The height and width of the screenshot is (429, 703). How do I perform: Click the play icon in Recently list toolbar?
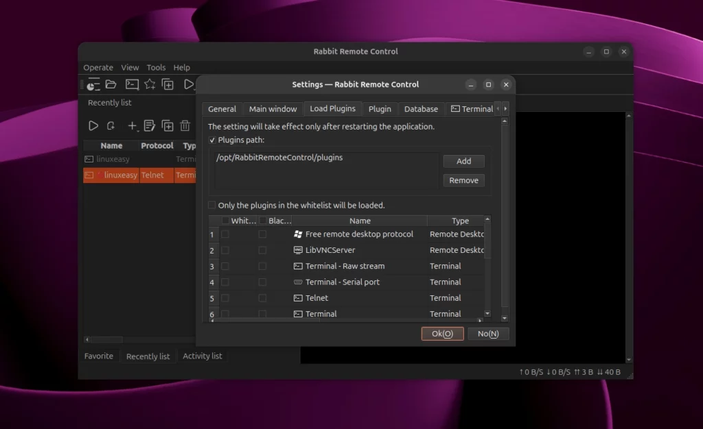click(x=93, y=125)
